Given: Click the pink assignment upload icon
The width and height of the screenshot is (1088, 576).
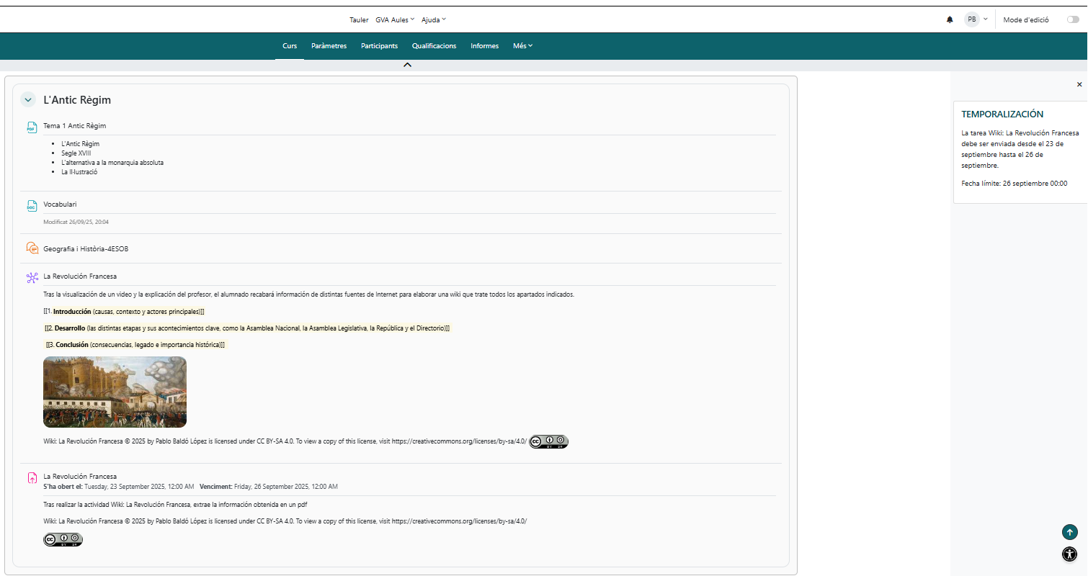Looking at the screenshot, I should [x=32, y=477].
